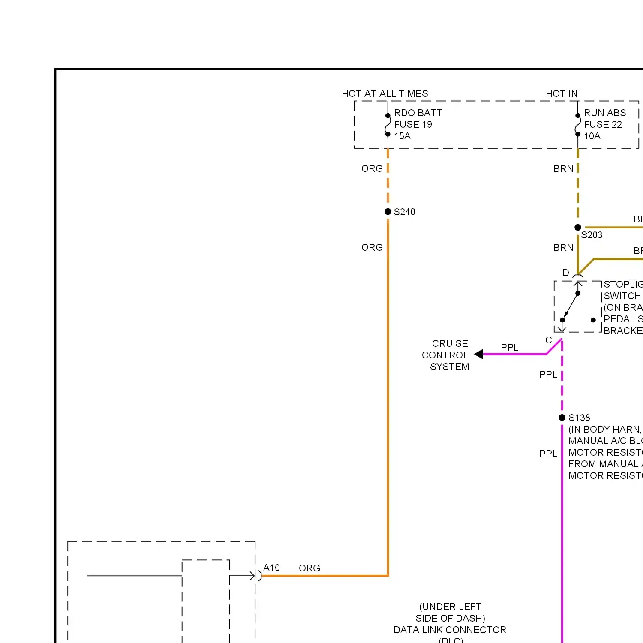Click the 15A fuse rating

pos(402,136)
